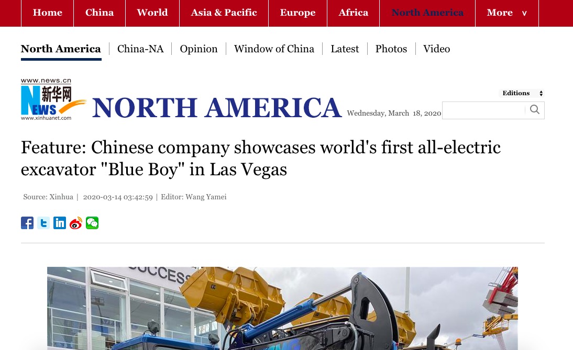The height and width of the screenshot is (350, 573).
Task: Click the NORTH AMERICA heading banner
Action: [217, 108]
